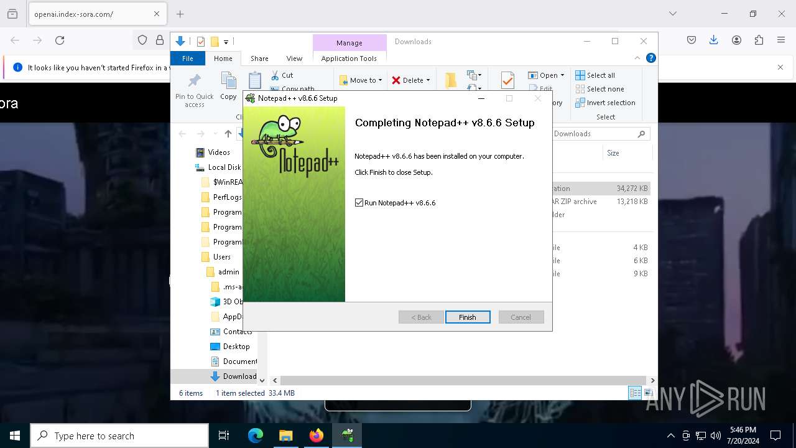Open the Quick Access Toolbar customize arrow
The width and height of the screenshot is (796, 448).
(x=226, y=42)
